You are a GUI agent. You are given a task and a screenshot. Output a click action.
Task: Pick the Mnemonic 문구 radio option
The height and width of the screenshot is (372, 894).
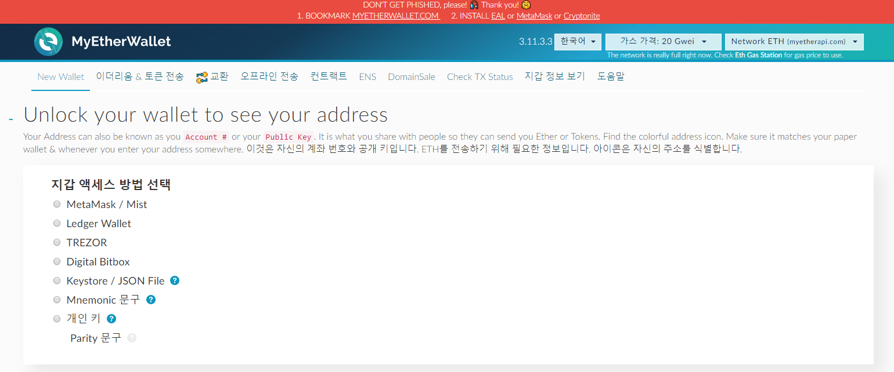point(57,300)
